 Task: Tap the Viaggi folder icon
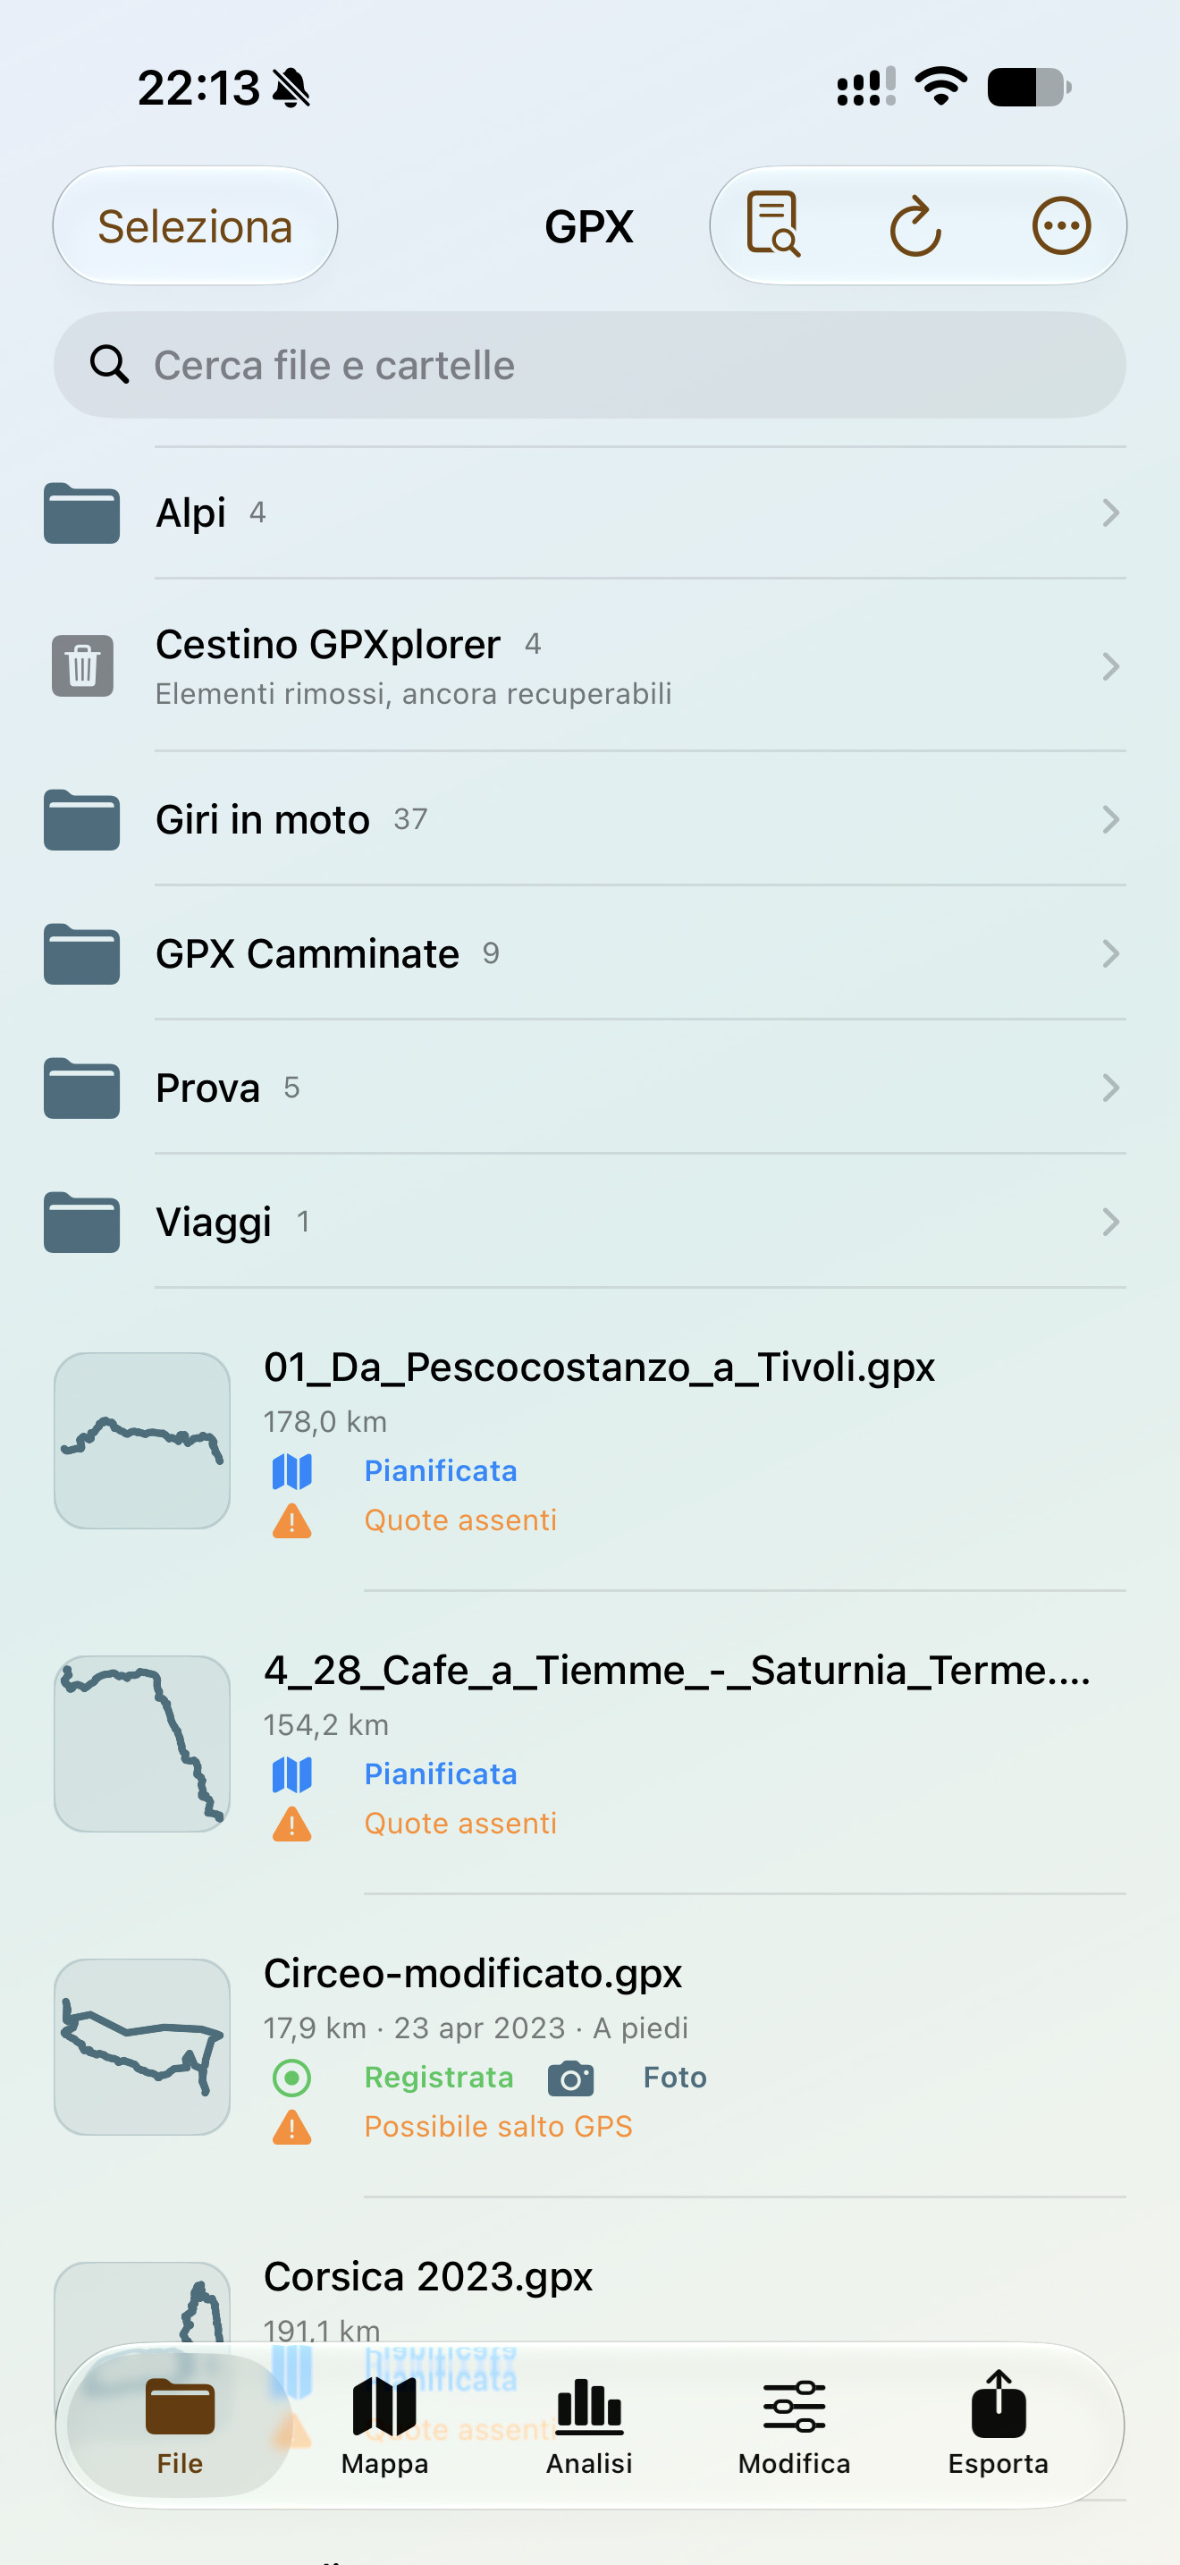tap(81, 1222)
